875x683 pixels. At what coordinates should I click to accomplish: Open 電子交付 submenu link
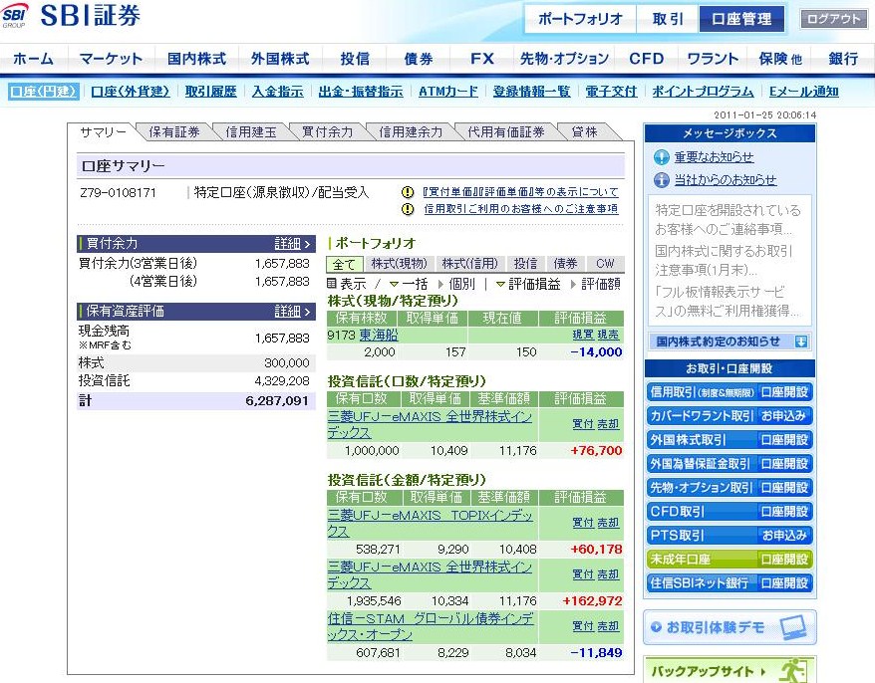pyautogui.click(x=611, y=92)
